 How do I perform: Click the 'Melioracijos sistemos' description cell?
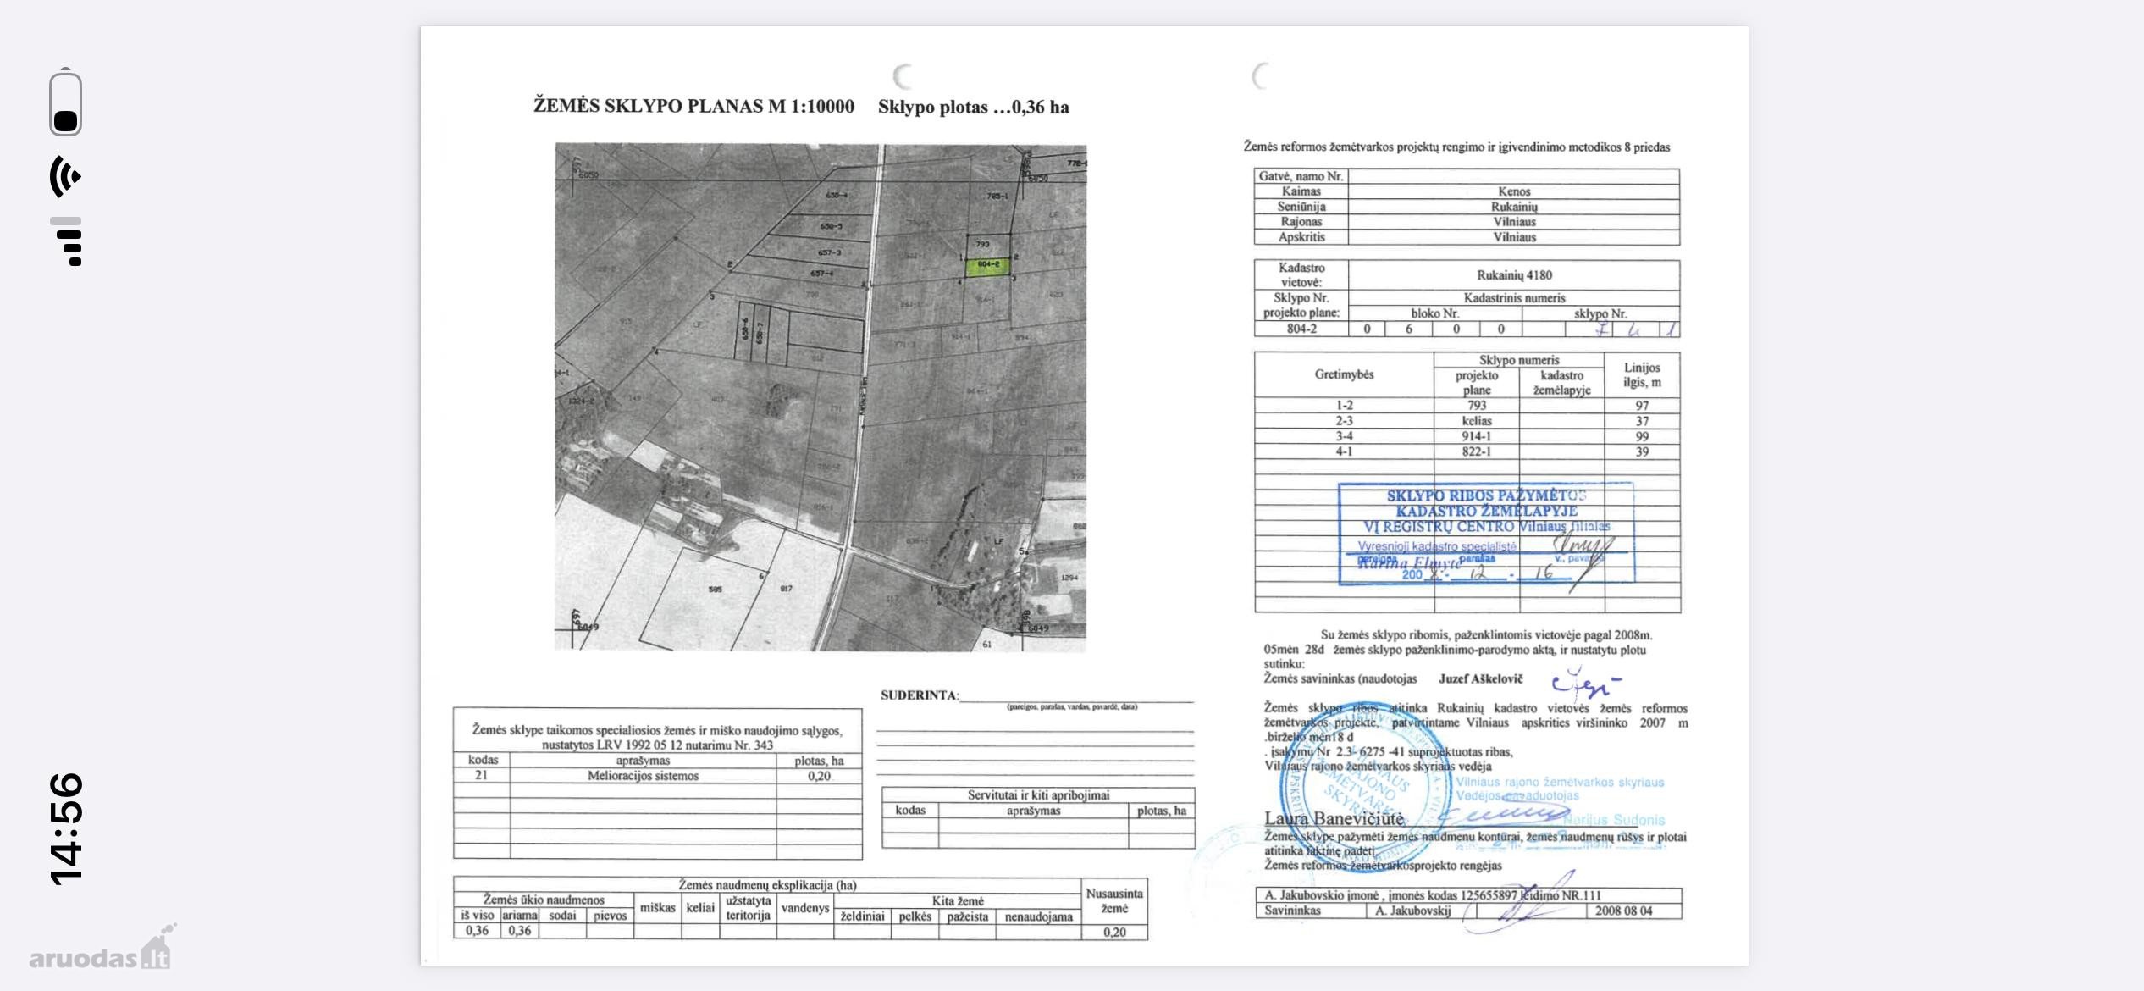tap(643, 776)
